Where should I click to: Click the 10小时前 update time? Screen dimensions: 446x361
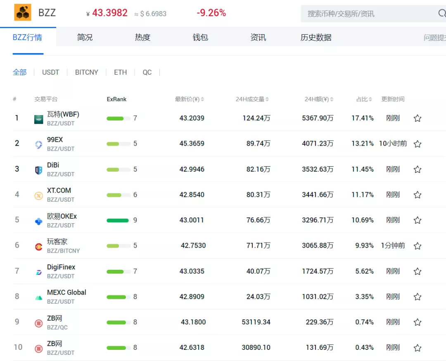[393, 144]
